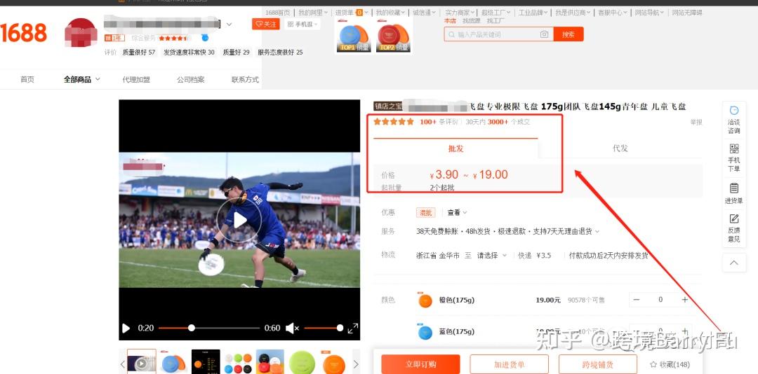Expand the 我的收藏 top menu
This screenshot has height=374, width=758.
click(x=391, y=13)
